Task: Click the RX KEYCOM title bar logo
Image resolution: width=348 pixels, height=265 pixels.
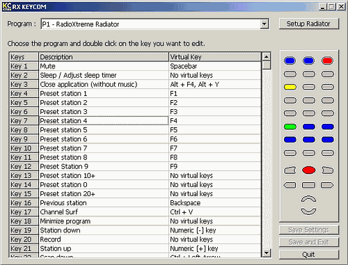Action: pos(7,6)
